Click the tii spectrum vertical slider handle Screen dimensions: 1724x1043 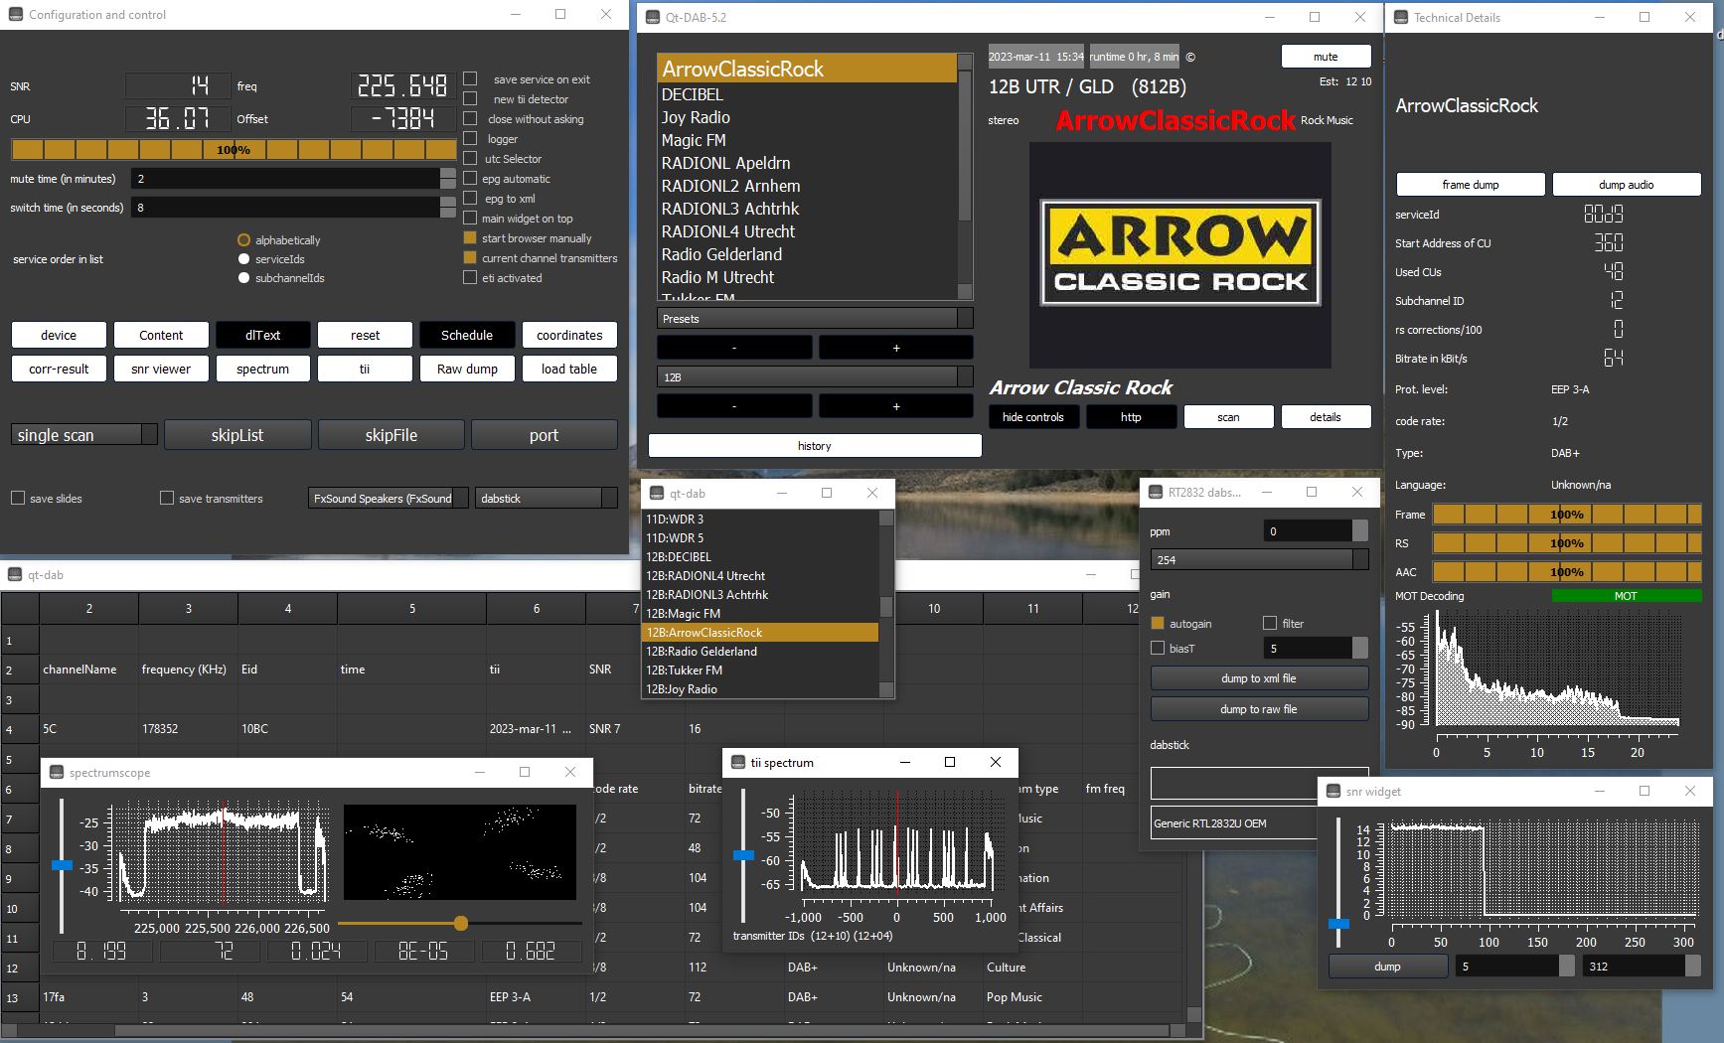point(743,854)
